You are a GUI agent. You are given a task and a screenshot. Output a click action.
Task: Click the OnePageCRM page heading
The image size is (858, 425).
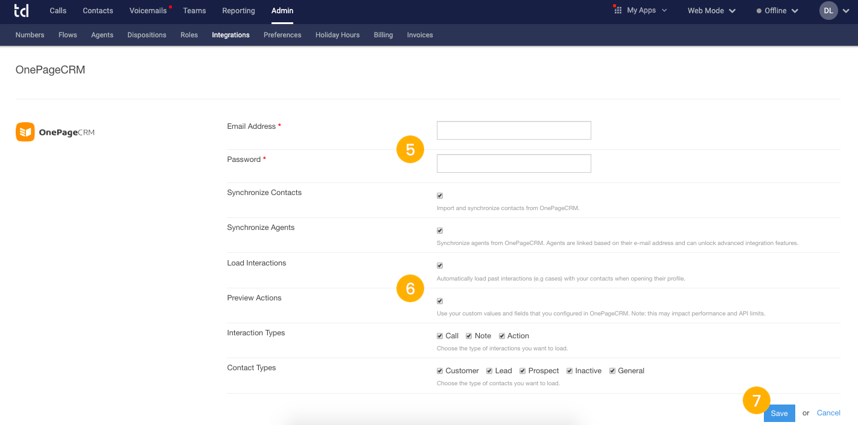click(x=50, y=70)
